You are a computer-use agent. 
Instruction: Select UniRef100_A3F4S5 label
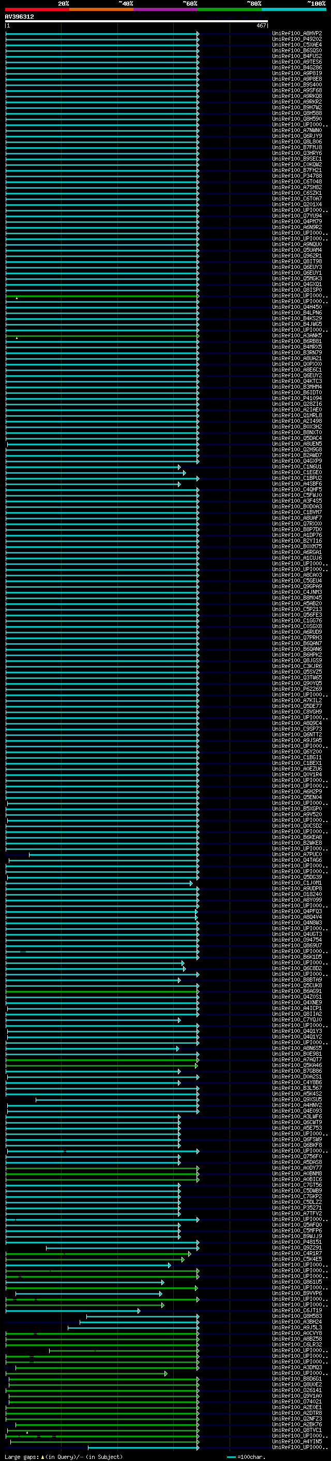click(x=297, y=501)
